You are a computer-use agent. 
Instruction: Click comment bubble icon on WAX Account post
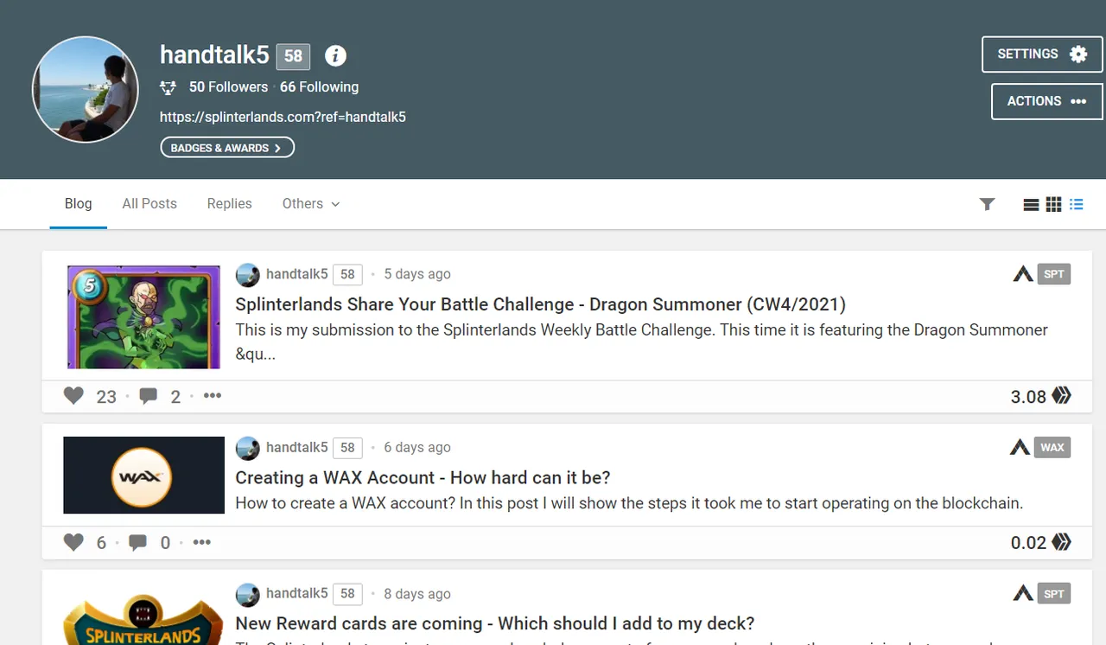[x=137, y=543]
